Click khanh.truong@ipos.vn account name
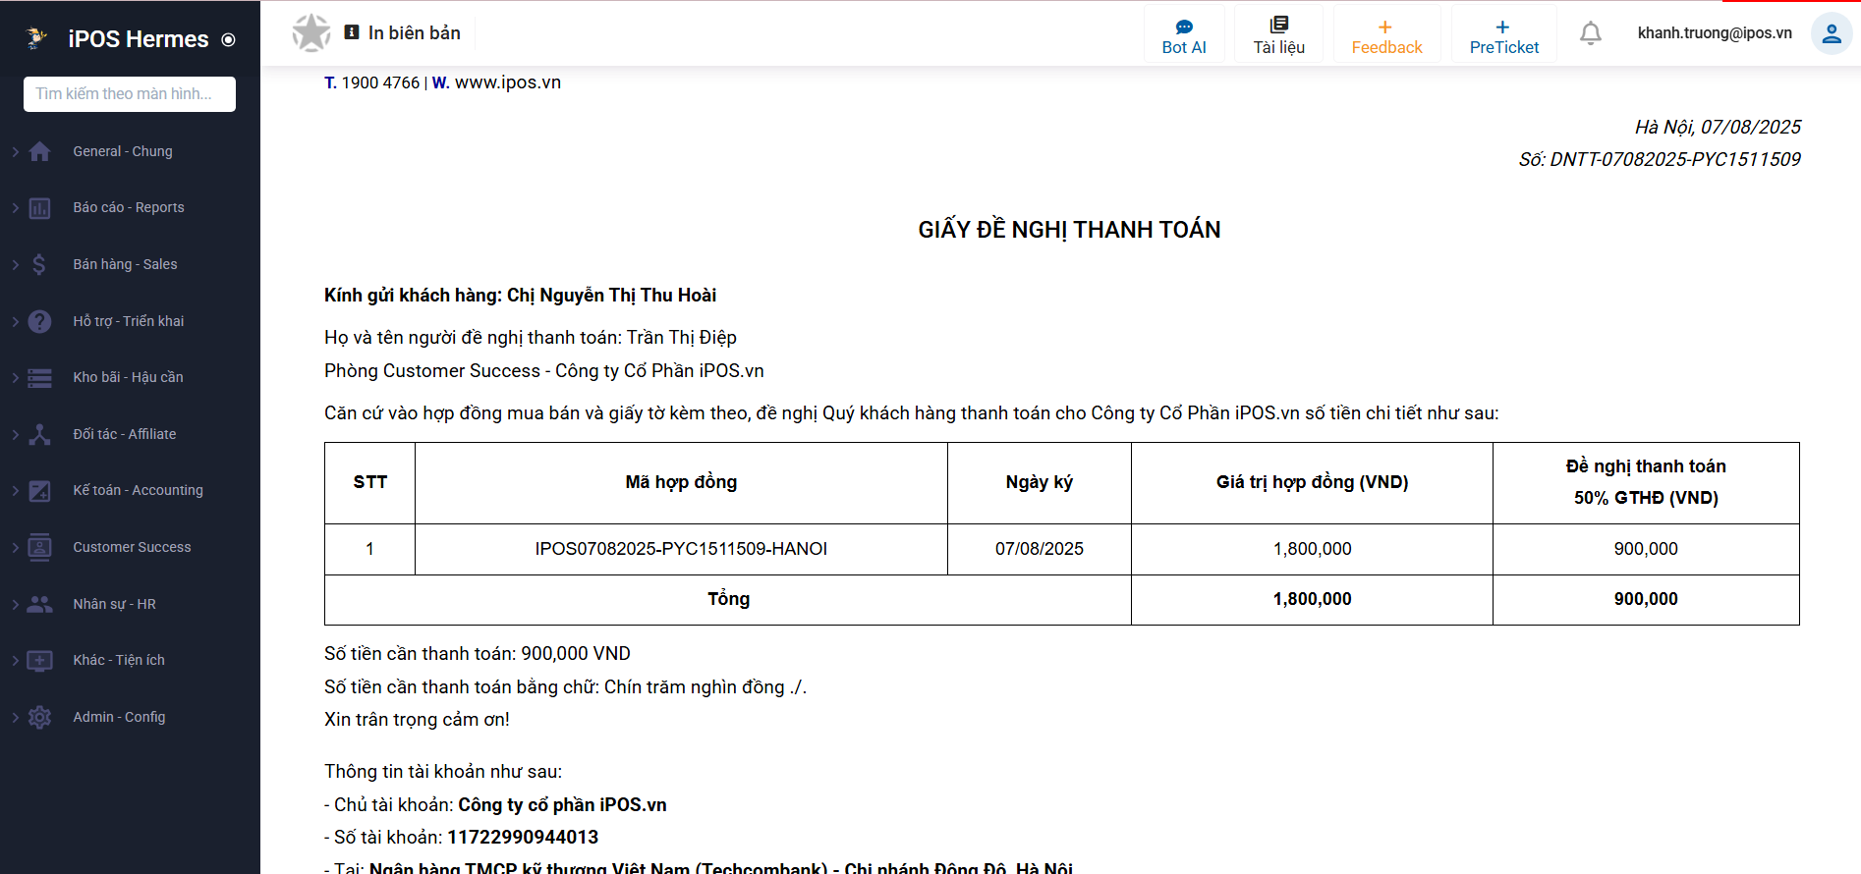Image resolution: width=1861 pixels, height=874 pixels. (1715, 33)
